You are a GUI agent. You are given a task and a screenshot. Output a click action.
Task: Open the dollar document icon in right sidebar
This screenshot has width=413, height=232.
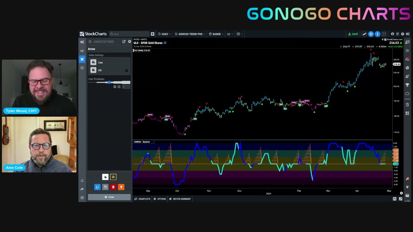pos(407,105)
